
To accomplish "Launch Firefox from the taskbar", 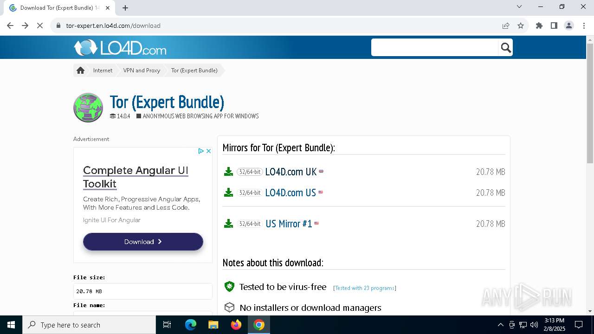I will tap(236, 325).
